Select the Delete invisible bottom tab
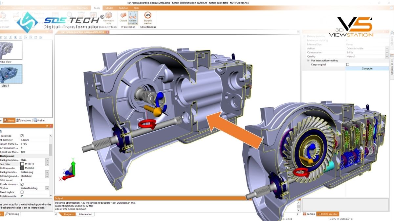394x221 pixels. pos(327,214)
